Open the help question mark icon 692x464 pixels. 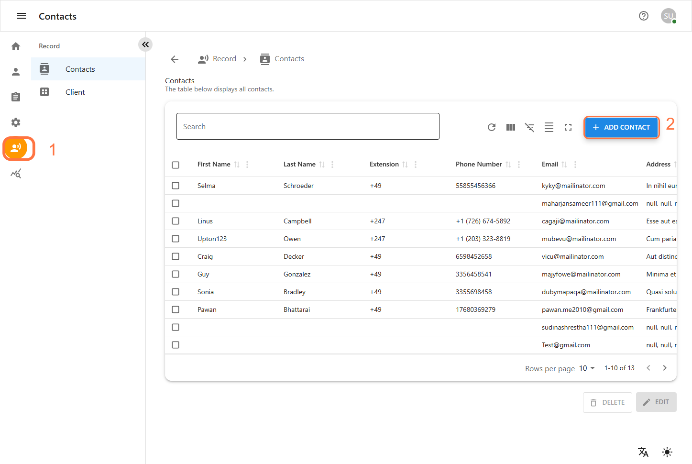[x=643, y=16]
